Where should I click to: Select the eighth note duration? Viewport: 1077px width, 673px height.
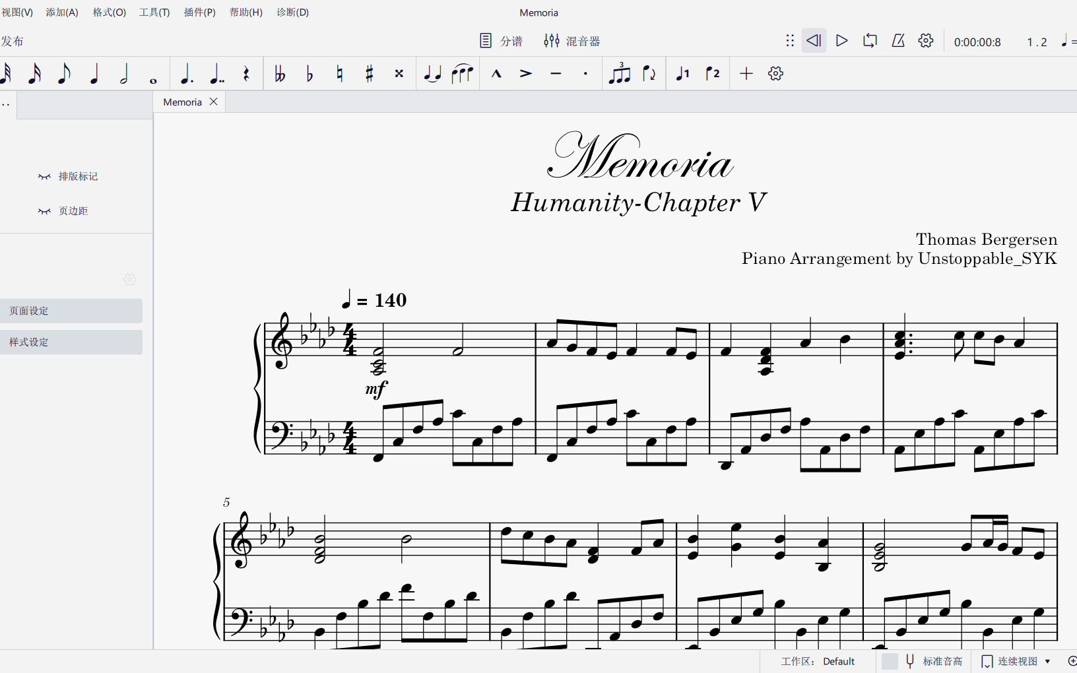coord(64,73)
